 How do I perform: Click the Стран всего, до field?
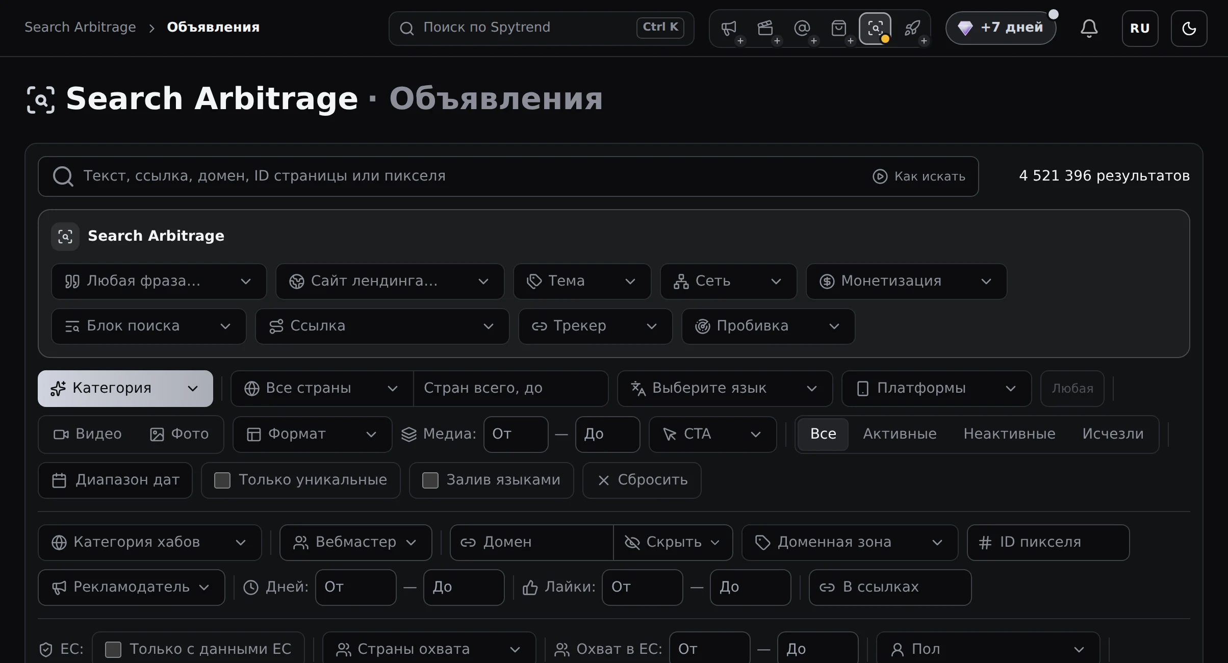coord(510,389)
